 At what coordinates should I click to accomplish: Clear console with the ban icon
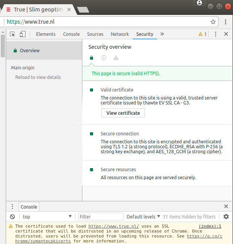[x=12, y=217]
